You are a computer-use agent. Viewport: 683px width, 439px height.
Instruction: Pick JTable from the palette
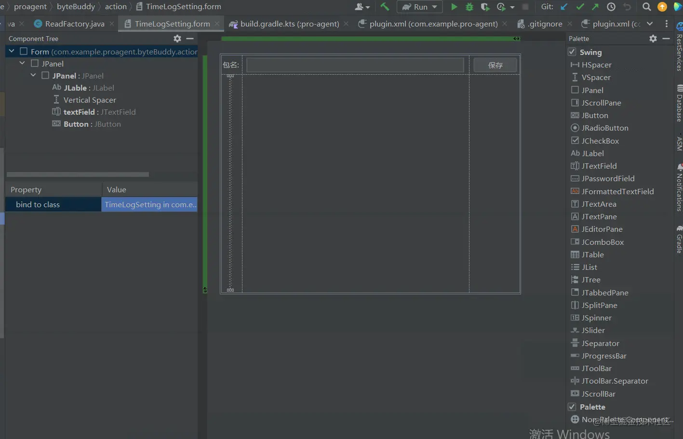pyautogui.click(x=587, y=254)
